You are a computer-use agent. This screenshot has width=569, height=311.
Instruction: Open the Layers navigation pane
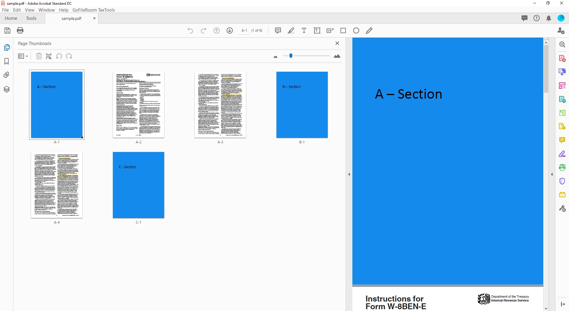point(7,89)
